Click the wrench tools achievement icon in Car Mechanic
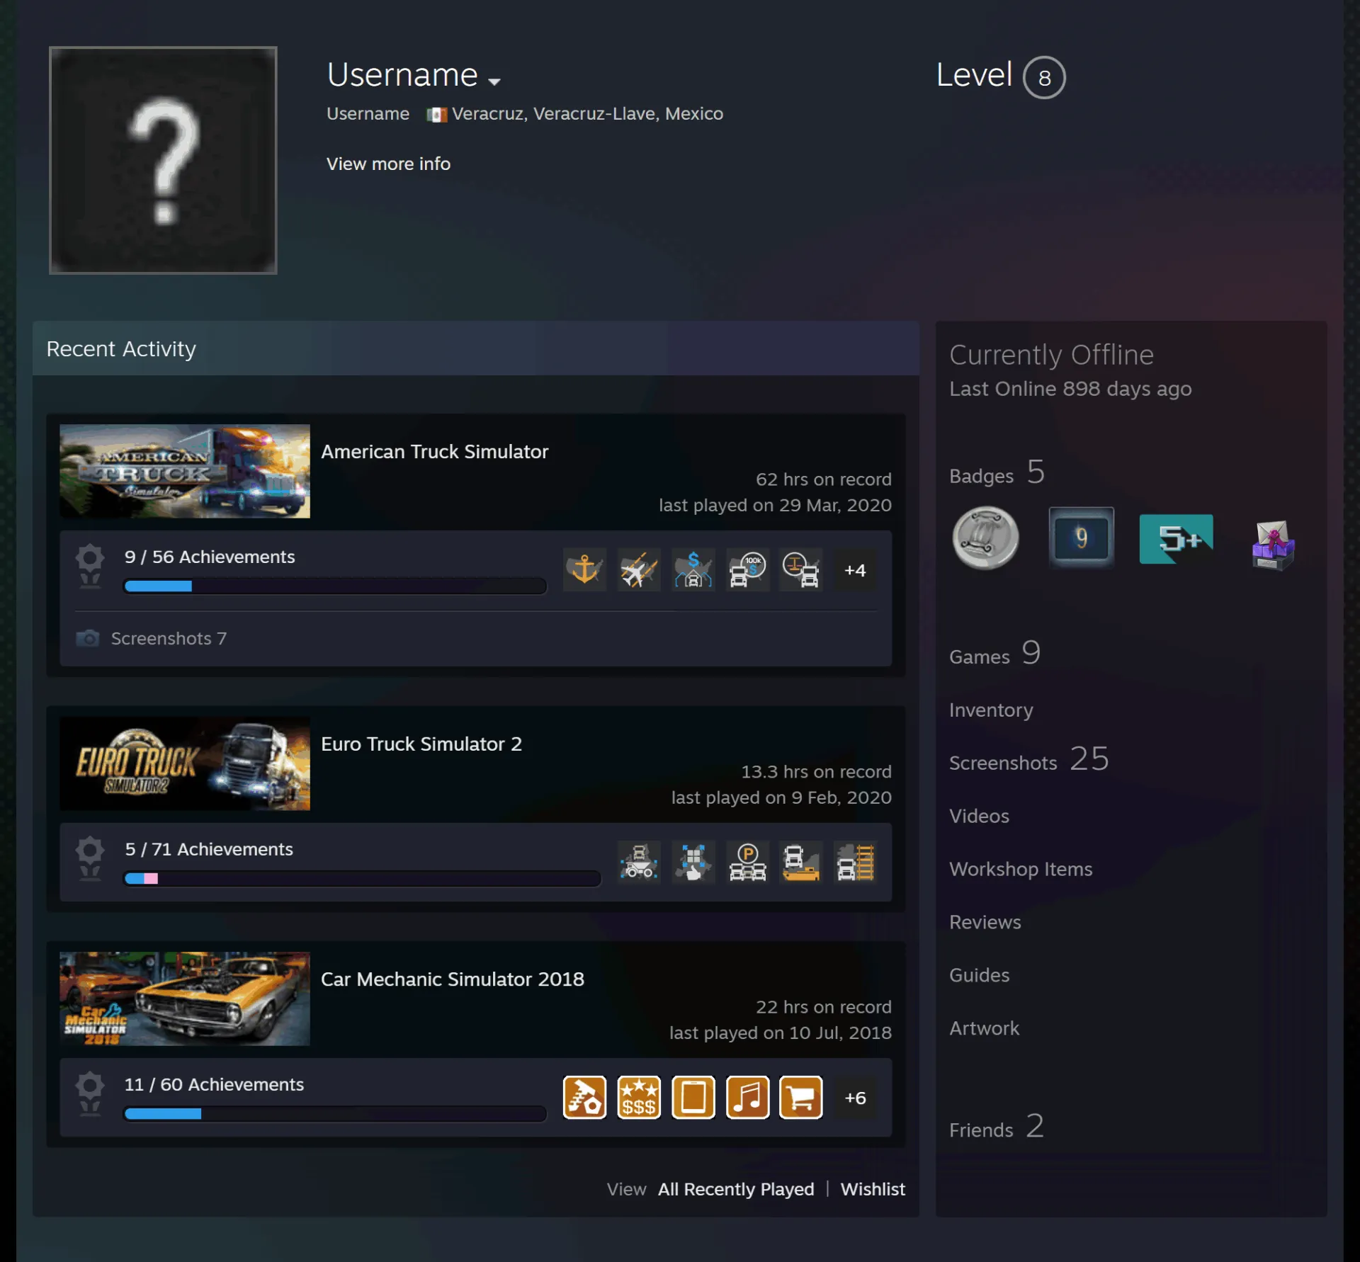Viewport: 1360px width, 1262px height. click(x=585, y=1097)
